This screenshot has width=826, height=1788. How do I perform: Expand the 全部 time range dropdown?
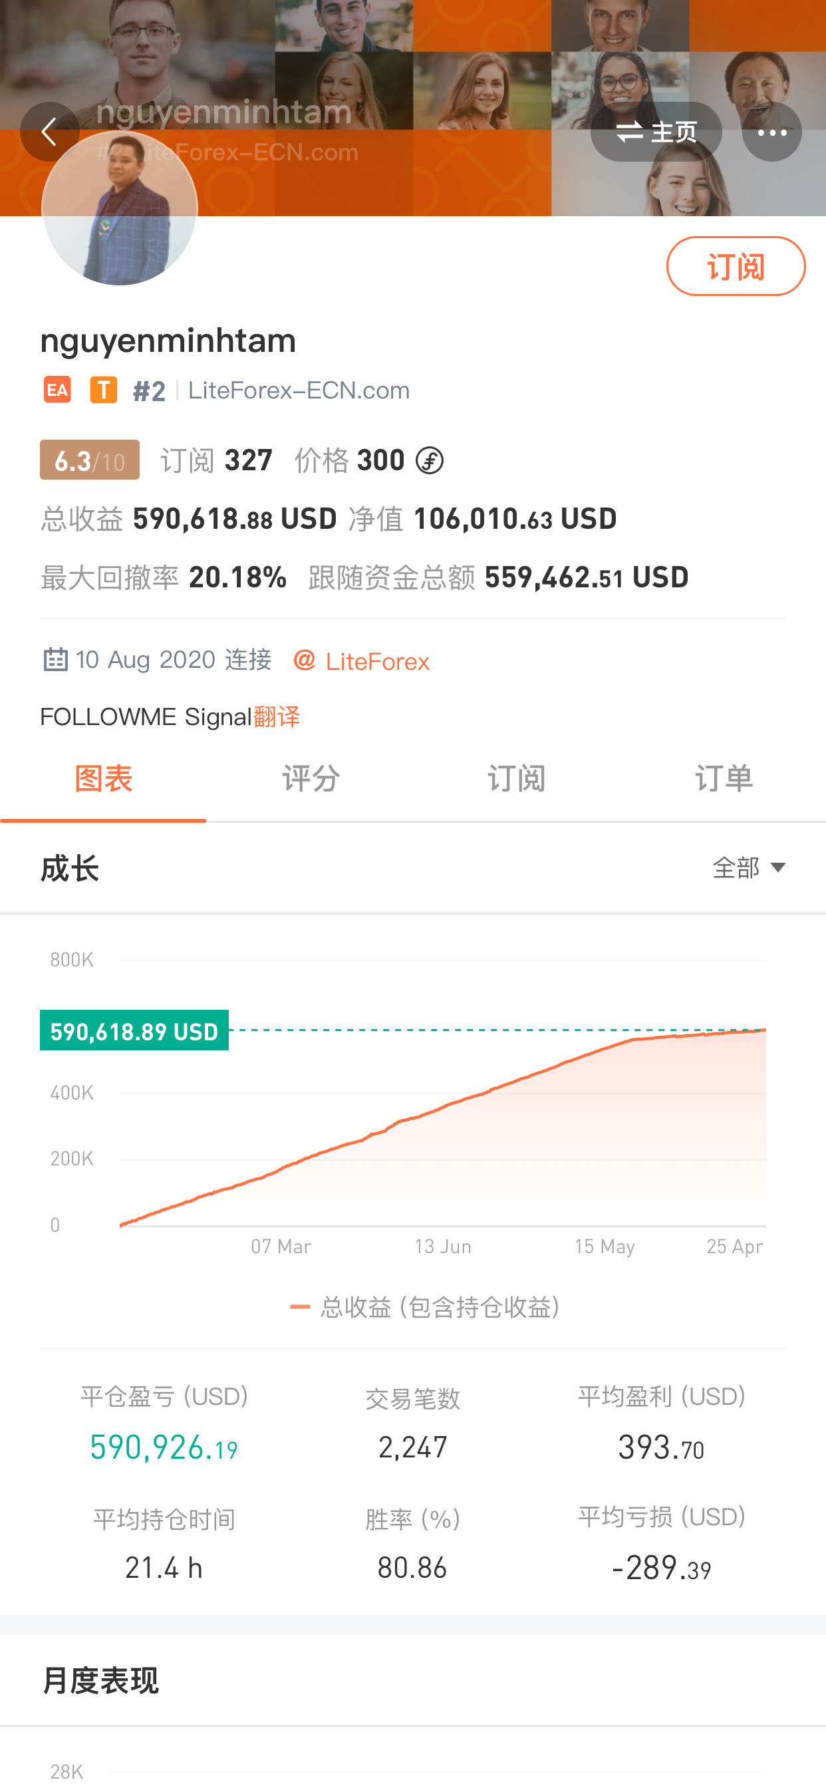coord(749,868)
